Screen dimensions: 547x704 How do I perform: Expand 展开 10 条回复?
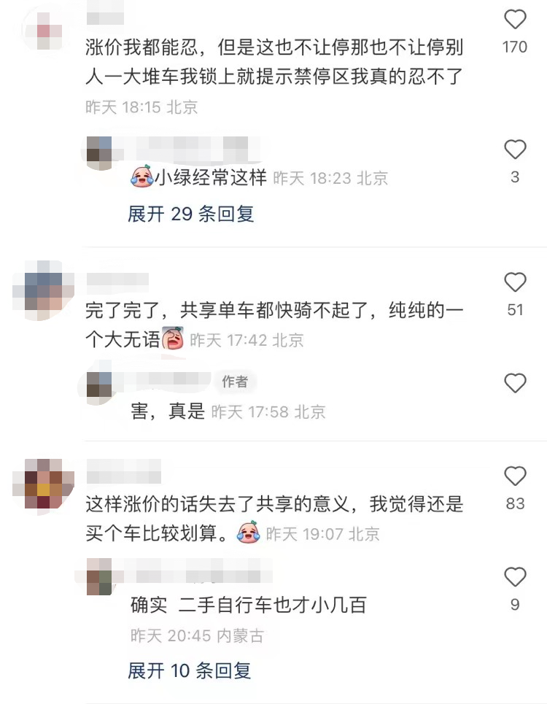pyautogui.click(x=189, y=670)
